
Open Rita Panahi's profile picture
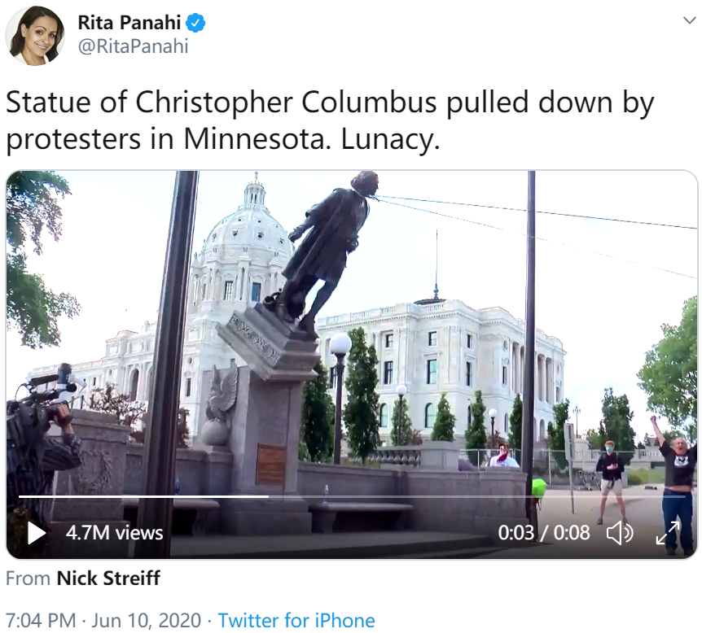(34, 35)
